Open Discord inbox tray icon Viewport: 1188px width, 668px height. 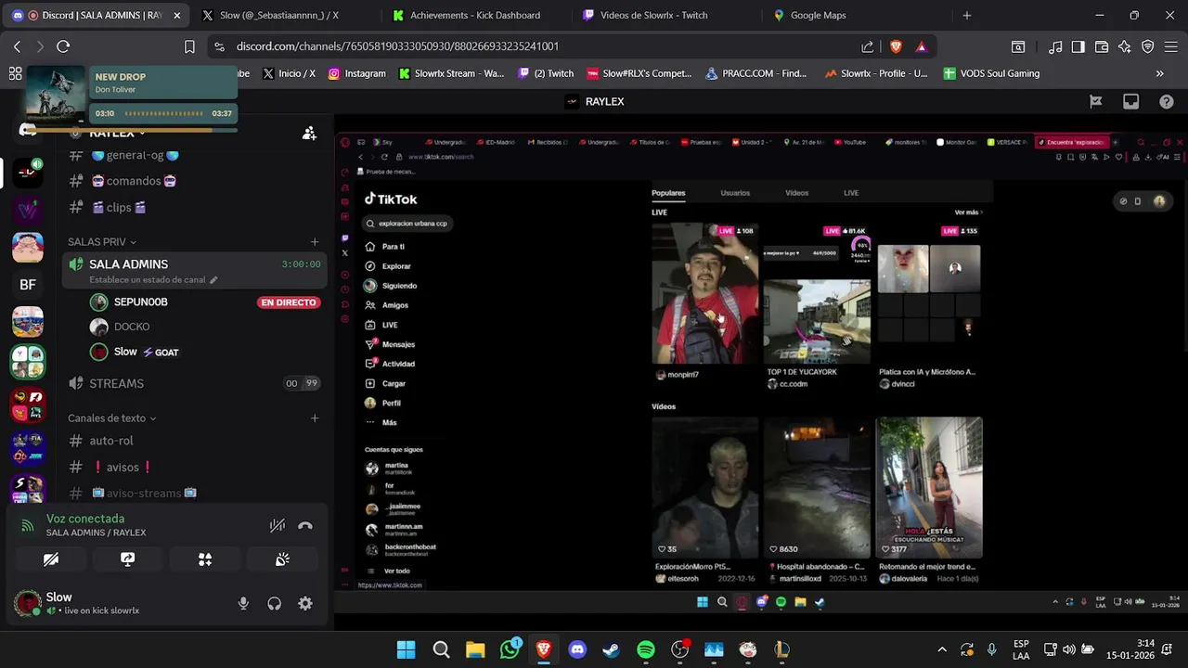1130,102
